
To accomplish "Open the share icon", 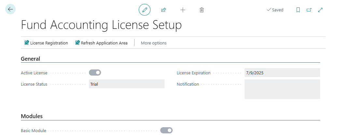I will click(164, 10).
